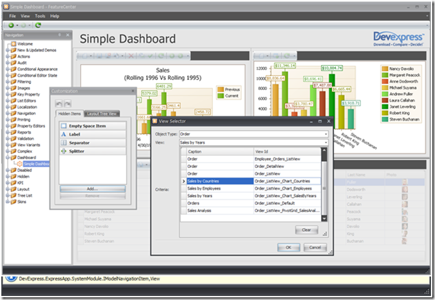Expand the Actions tree node

click(x=7, y=57)
